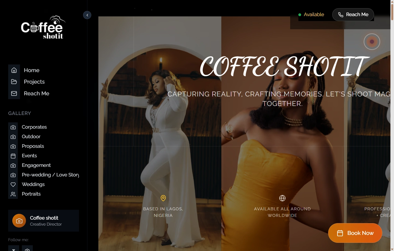Click the Reach Me envelope icon
Image resolution: width=394 pixels, height=251 pixels.
coord(14,93)
